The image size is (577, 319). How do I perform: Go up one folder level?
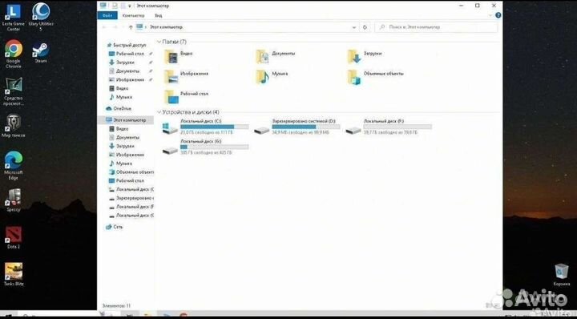pos(131,27)
